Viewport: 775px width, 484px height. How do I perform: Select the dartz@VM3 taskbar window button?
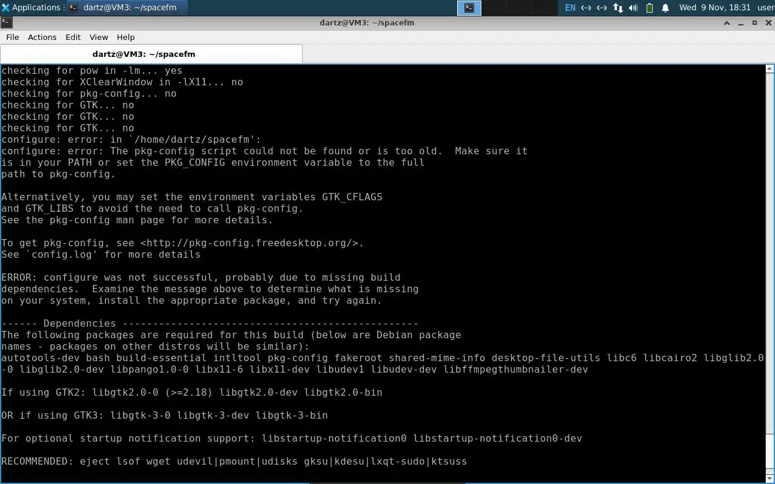126,7
